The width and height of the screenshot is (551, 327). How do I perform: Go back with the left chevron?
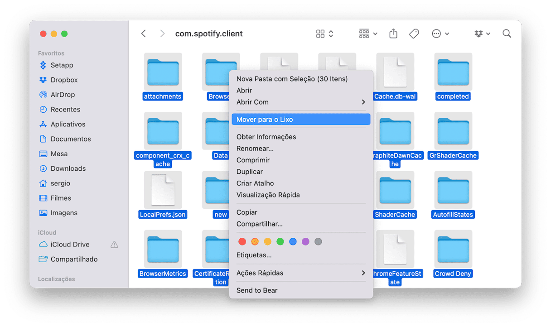click(x=144, y=34)
